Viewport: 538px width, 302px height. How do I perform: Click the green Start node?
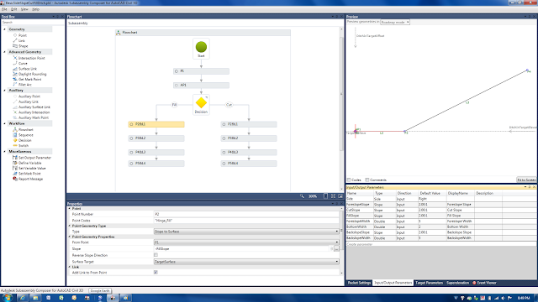click(x=201, y=47)
